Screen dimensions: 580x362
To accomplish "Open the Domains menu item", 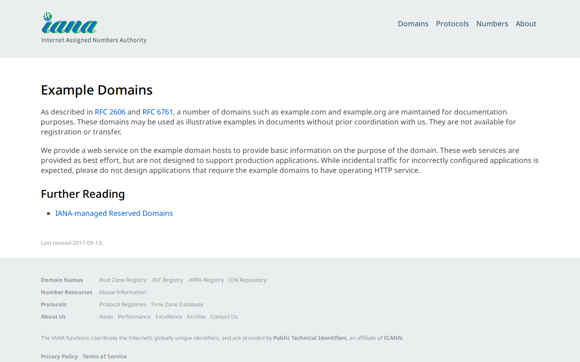I will (x=413, y=24).
